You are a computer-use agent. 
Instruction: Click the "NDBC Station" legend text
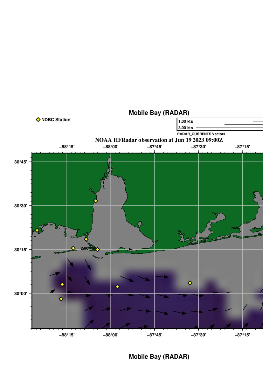coord(56,120)
